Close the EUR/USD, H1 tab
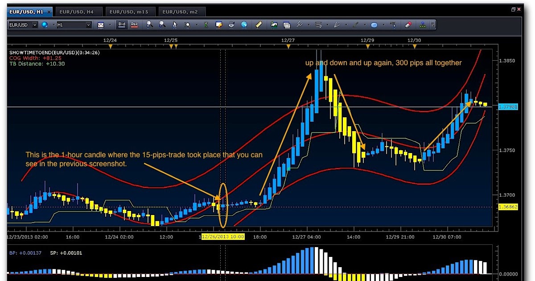The width and height of the screenshot is (535, 281). [48, 11]
